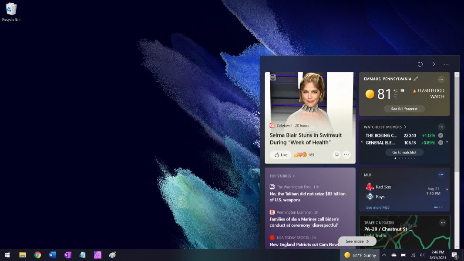Click the See full forecast button
Screen dimensions: 464x261
click(404, 109)
